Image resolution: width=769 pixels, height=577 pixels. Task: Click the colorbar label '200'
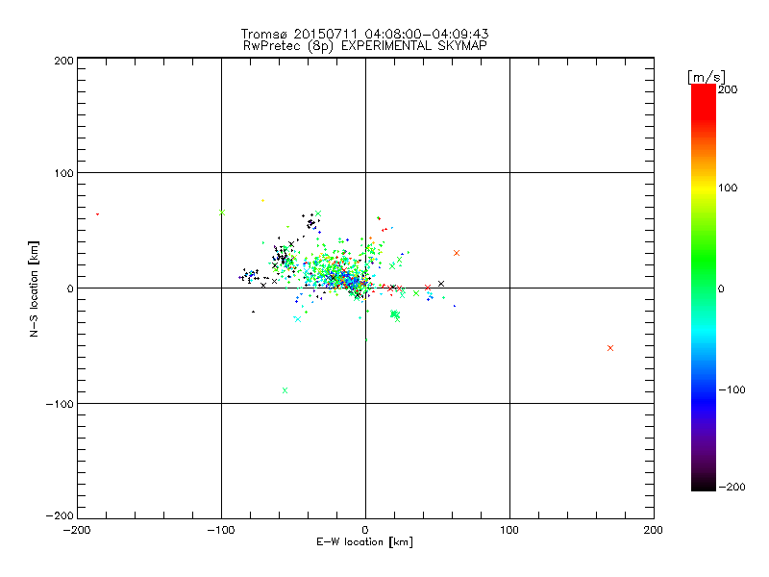click(728, 89)
